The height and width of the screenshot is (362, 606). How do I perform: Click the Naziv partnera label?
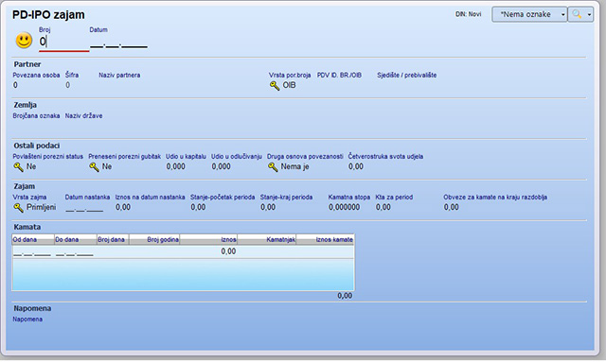(x=119, y=76)
